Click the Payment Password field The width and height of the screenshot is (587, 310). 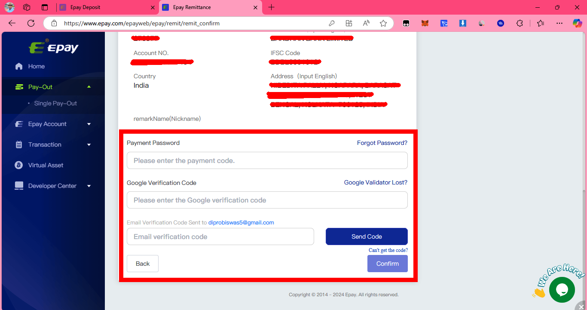point(267,160)
